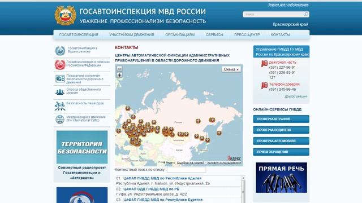This screenshot has height=203, width=362.
Task: Click red phone icon next to Дежурная часть
Action: (264, 64)
